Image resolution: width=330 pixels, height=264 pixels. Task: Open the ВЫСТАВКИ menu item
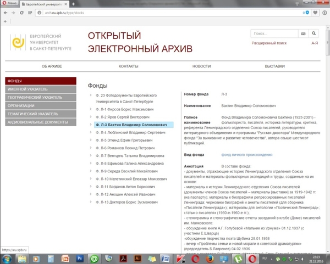[x=274, y=66]
